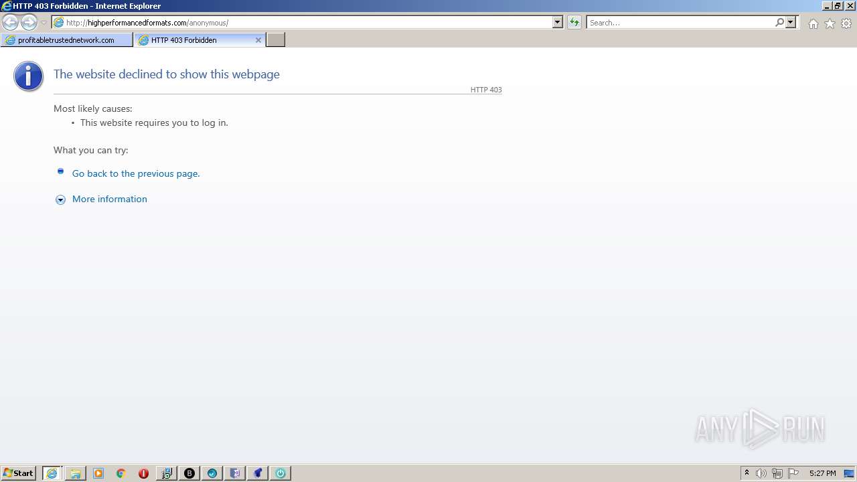Click the browser Back arrow button
857x482 pixels.
pos(11,22)
